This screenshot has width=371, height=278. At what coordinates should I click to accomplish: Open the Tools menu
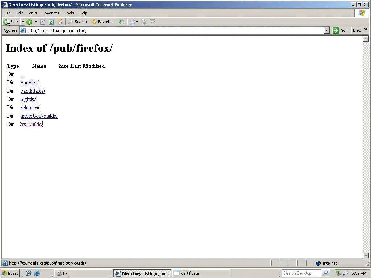click(x=69, y=13)
